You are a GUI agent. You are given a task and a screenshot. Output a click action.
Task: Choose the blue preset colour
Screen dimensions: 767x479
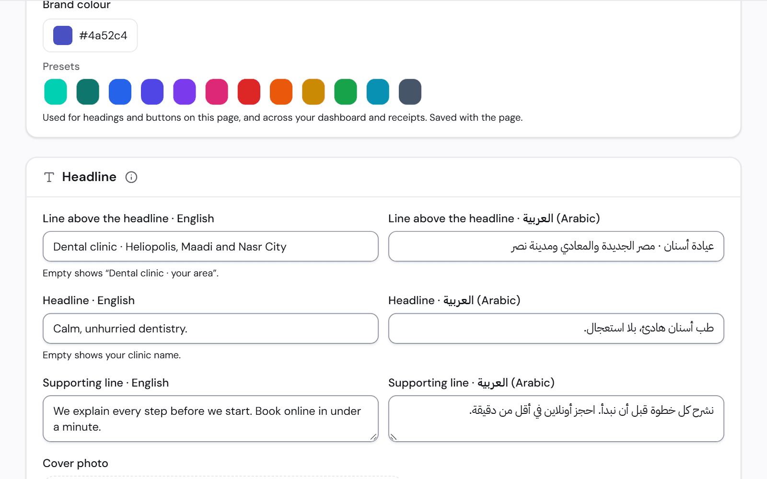(120, 91)
